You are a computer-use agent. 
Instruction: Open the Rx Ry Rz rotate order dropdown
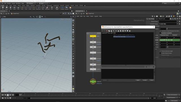point(176,35)
